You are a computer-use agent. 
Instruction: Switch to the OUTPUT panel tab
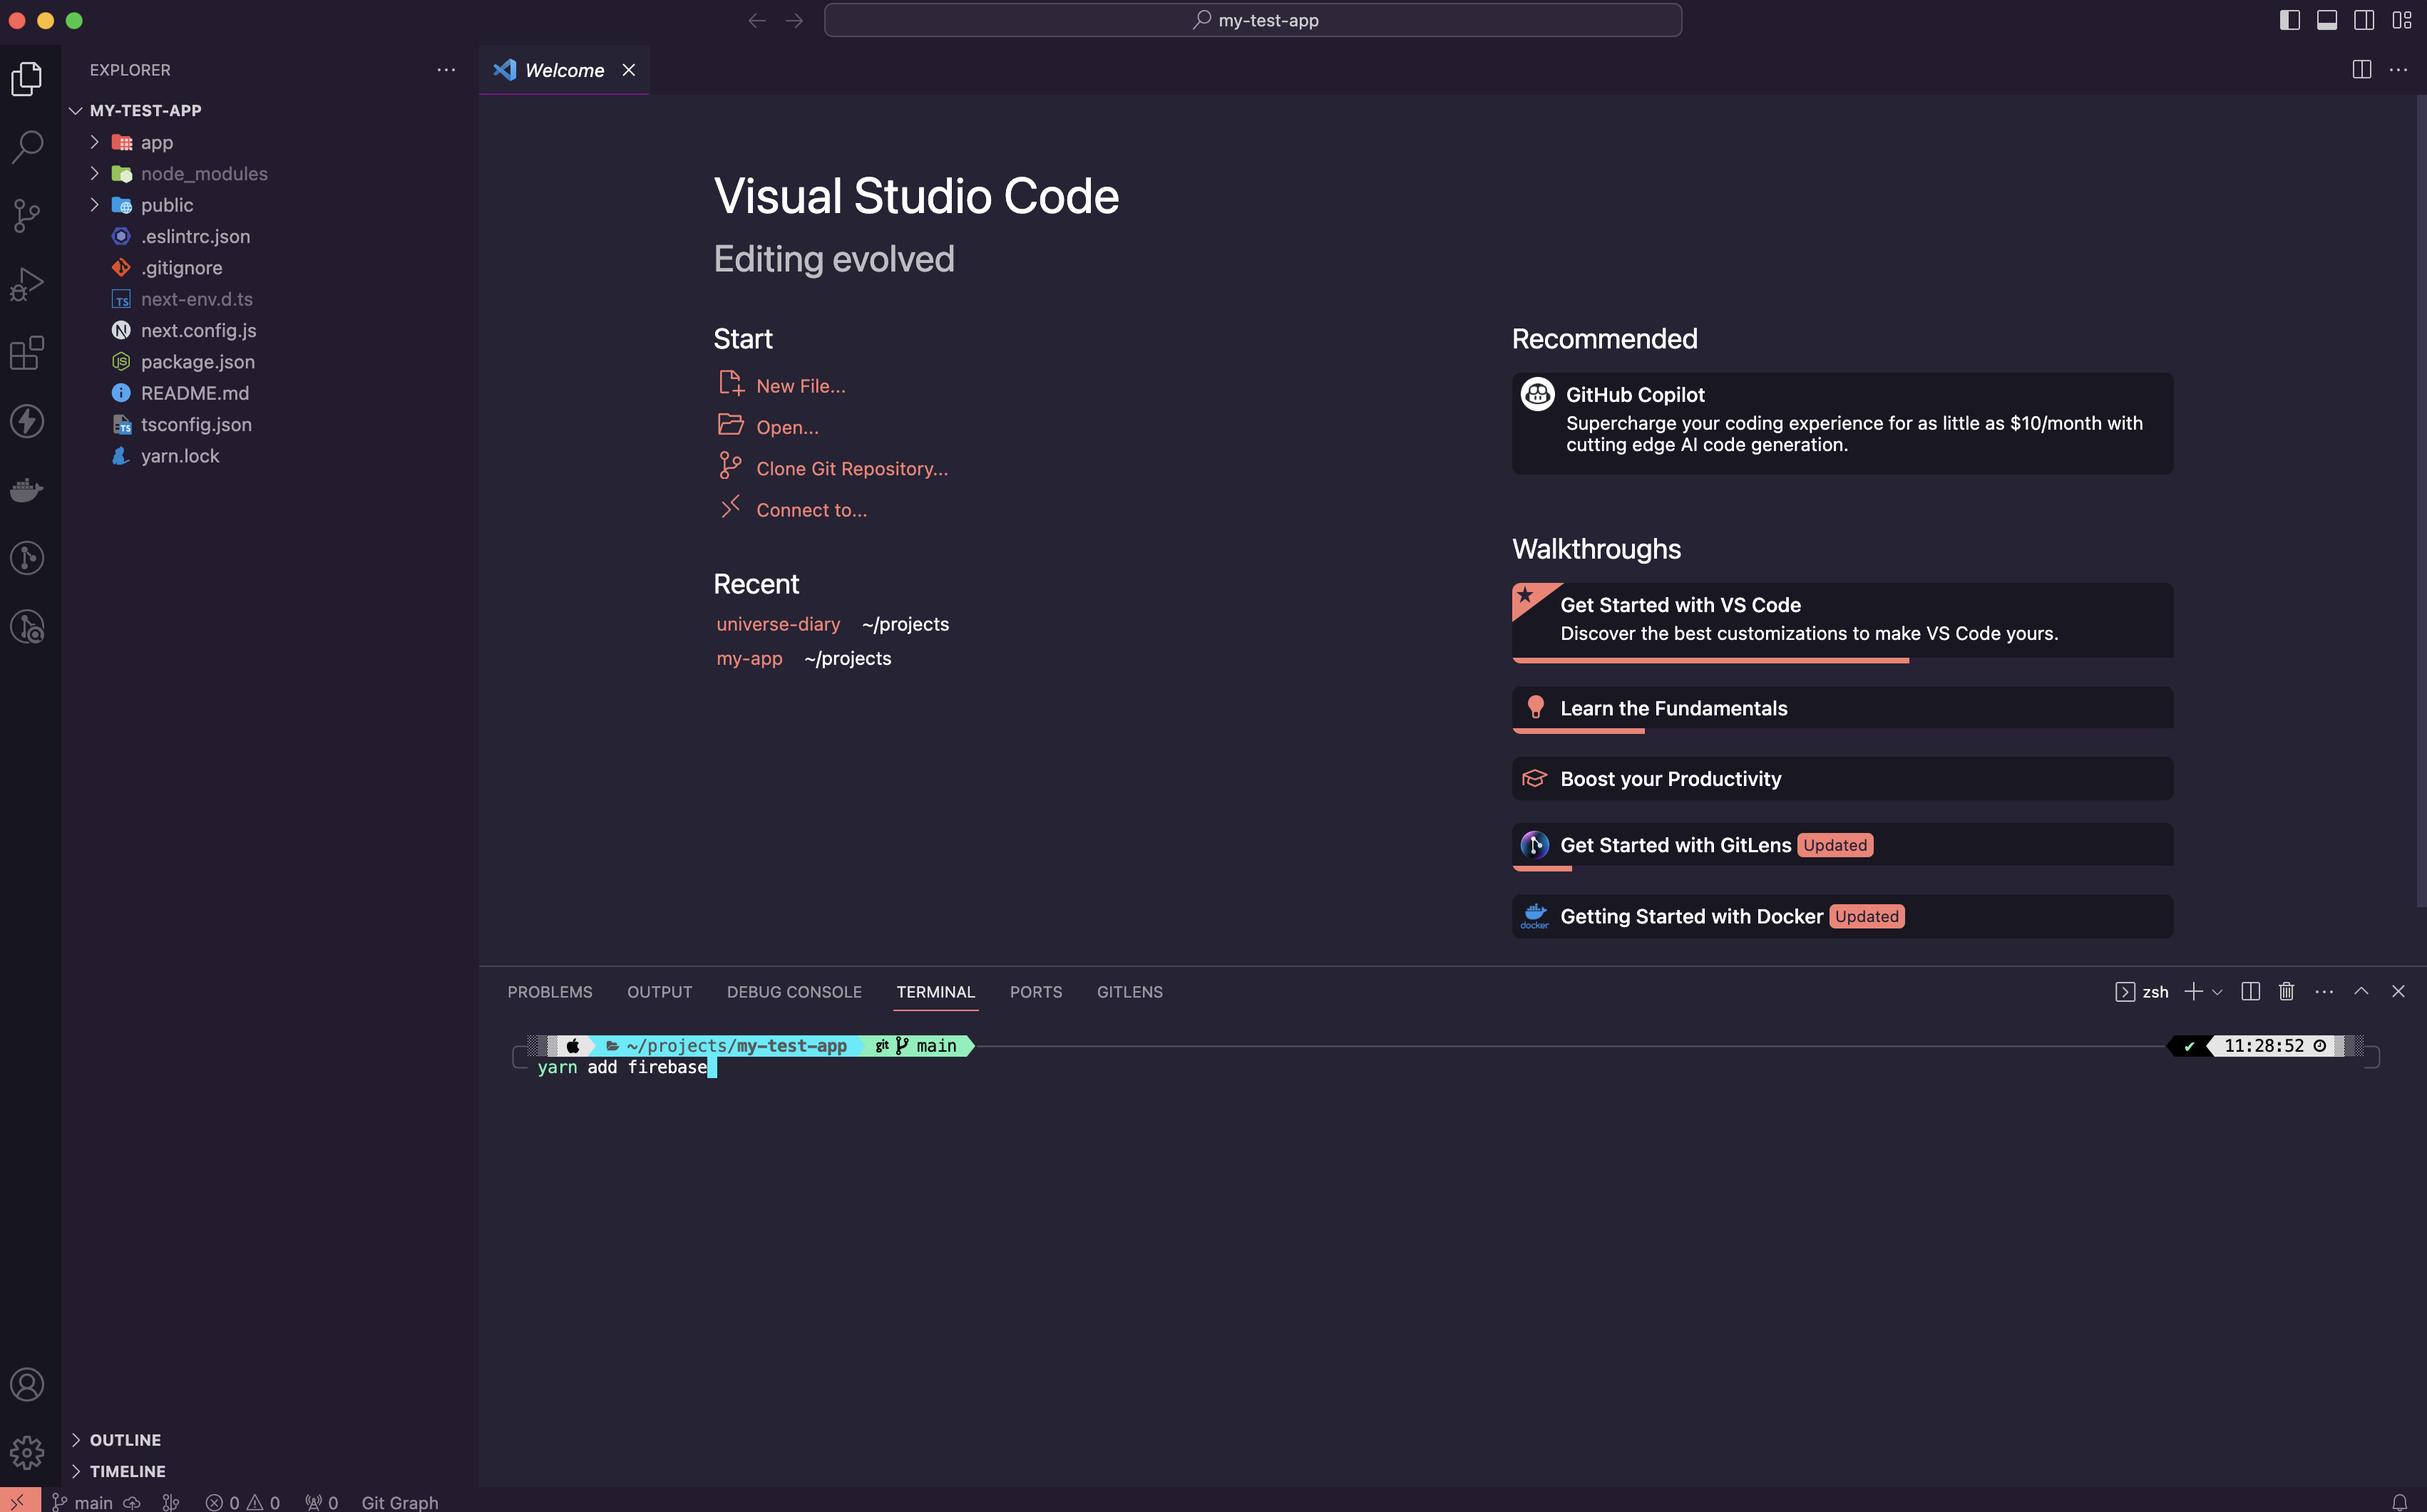(x=660, y=991)
